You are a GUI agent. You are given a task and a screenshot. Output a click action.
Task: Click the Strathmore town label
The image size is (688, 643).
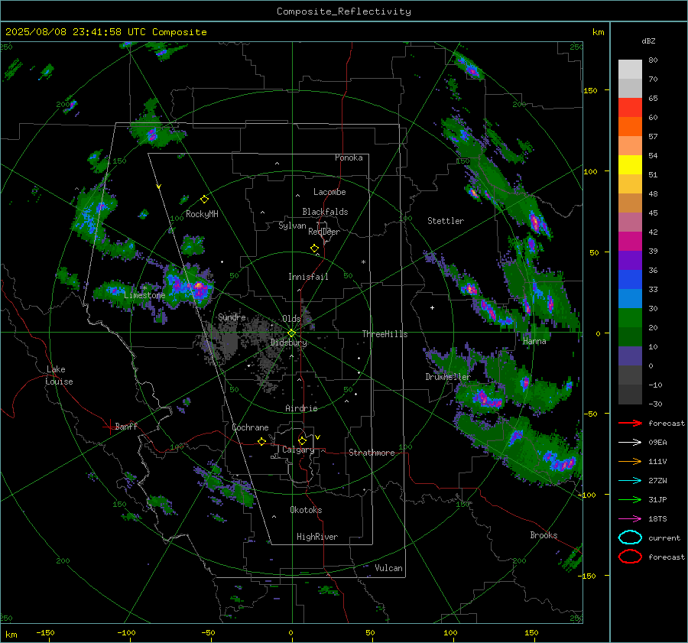point(372,453)
